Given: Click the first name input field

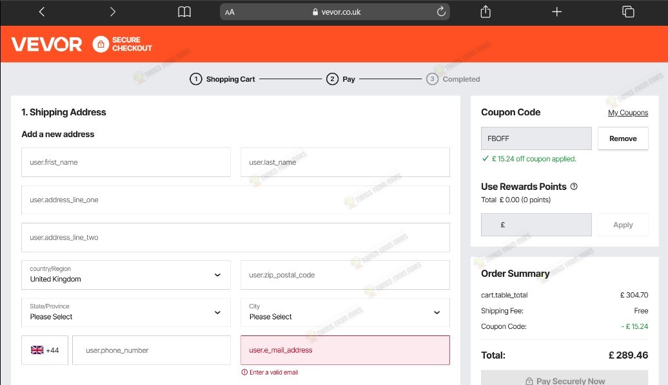Looking at the screenshot, I should coord(126,162).
